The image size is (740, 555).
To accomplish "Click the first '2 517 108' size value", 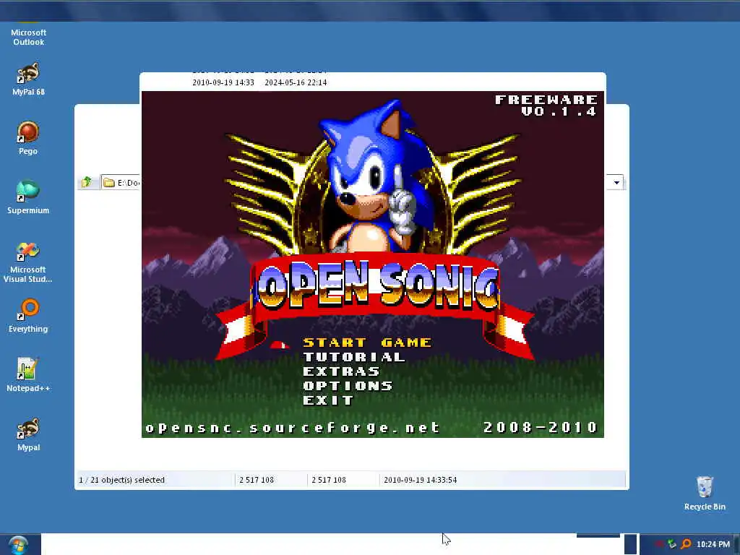I will tap(257, 480).
